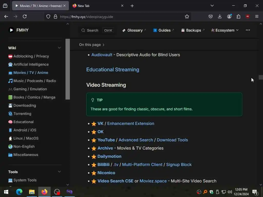
Task: Expand On this page outline
Action: (x=92, y=45)
